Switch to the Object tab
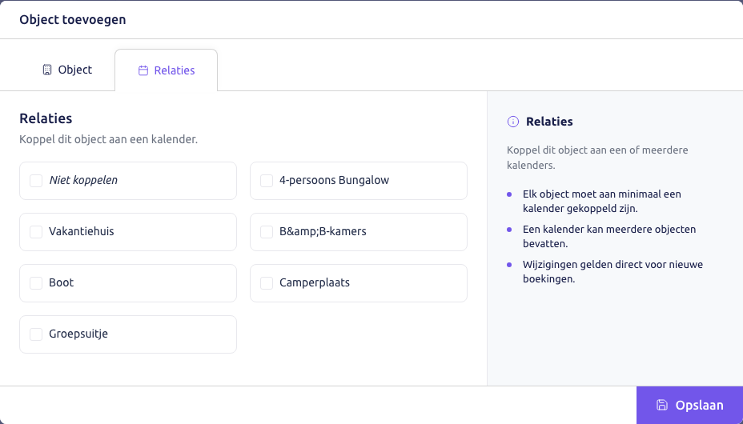 click(67, 70)
